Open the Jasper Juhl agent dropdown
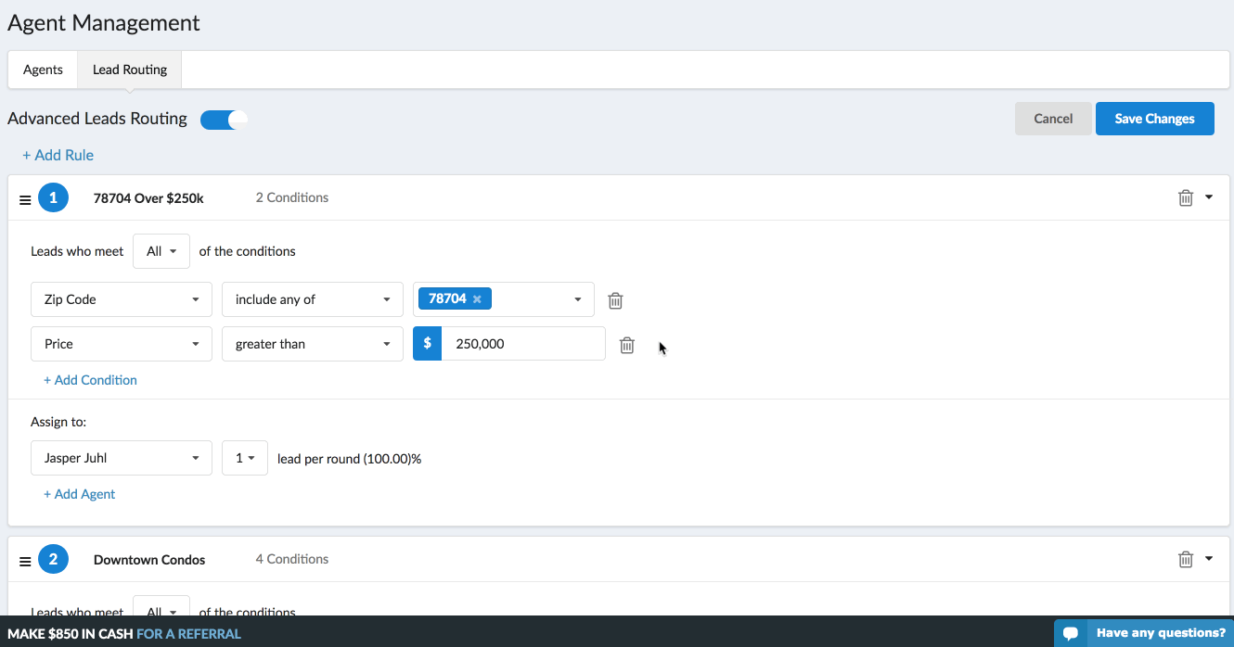Viewport: 1234px width, 647px height. coord(121,458)
